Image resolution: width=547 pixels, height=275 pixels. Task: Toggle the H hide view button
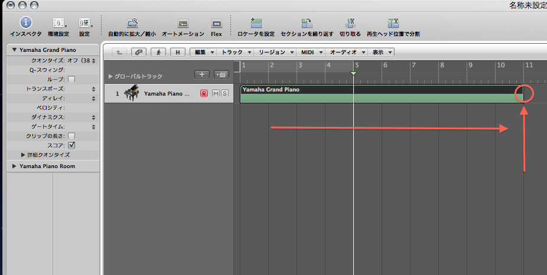click(178, 53)
